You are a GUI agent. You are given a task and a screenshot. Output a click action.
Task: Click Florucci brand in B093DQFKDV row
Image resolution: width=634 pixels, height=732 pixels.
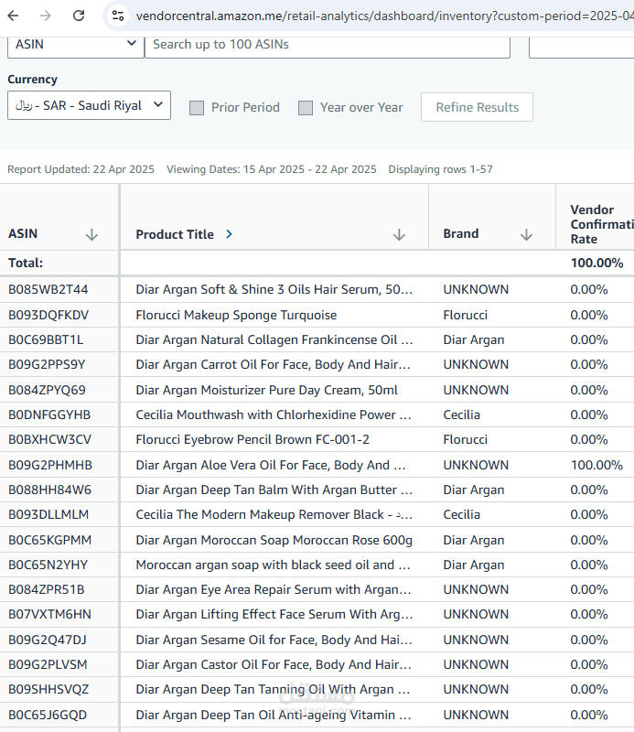click(465, 315)
